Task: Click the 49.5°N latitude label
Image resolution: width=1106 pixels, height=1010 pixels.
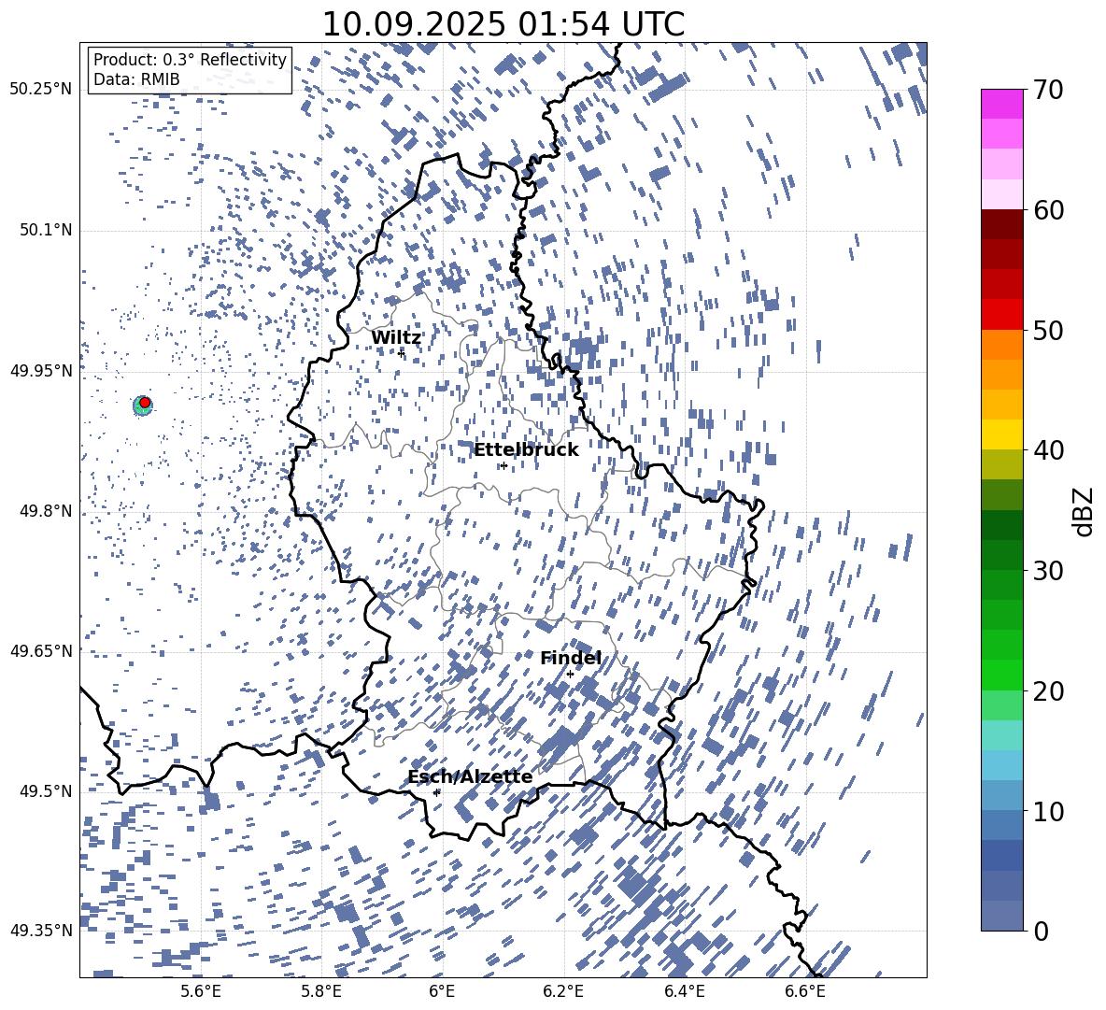Action: (45, 791)
